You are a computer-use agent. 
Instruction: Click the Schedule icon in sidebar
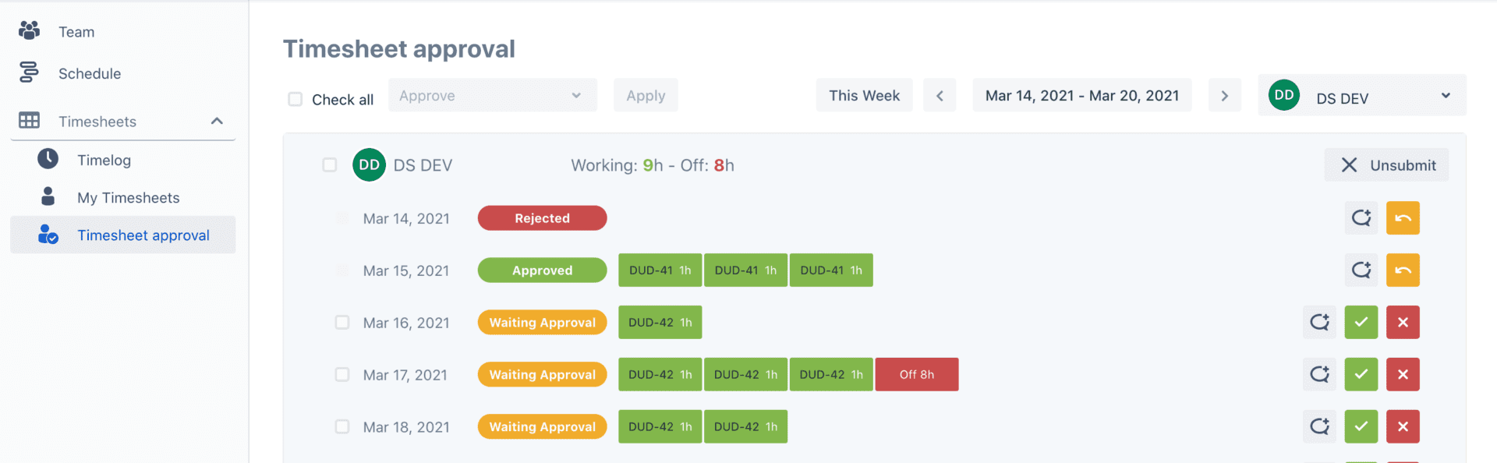coord(29,72)
